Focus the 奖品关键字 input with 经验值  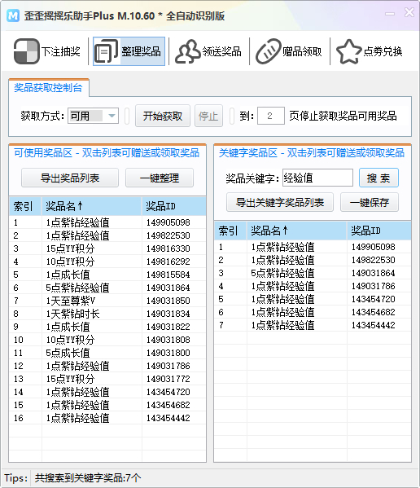[317, 178]
